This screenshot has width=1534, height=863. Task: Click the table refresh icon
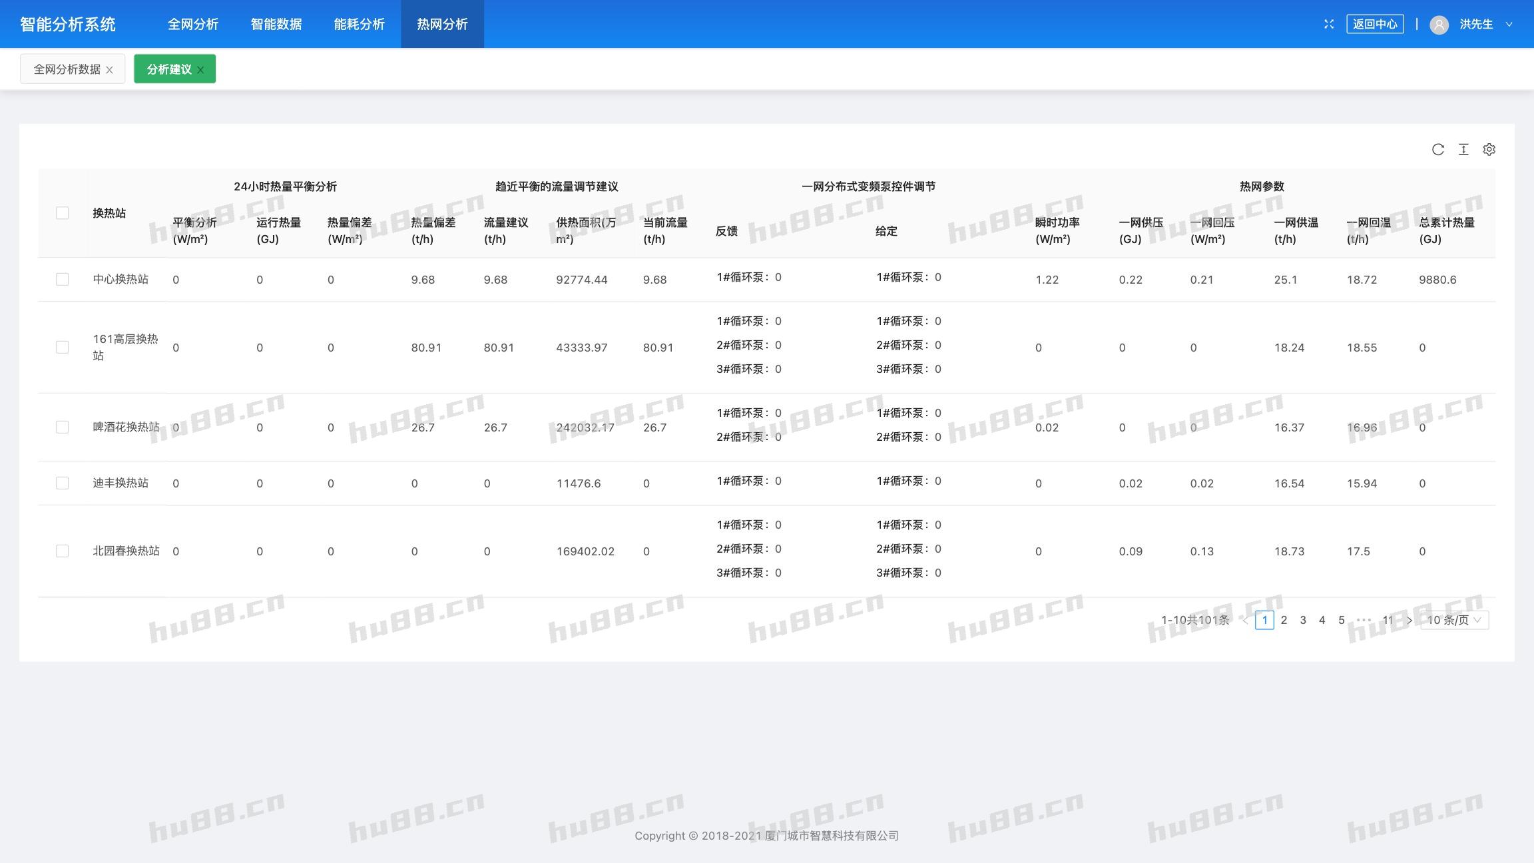pyautogui.click(x=1437, y=149)
